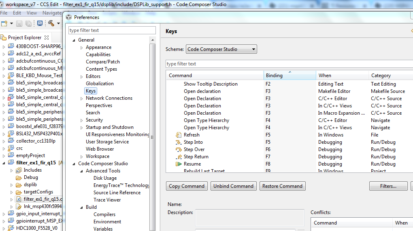Click the Includes folder icon
413x231 pixels.
click(x=19, y=170)
